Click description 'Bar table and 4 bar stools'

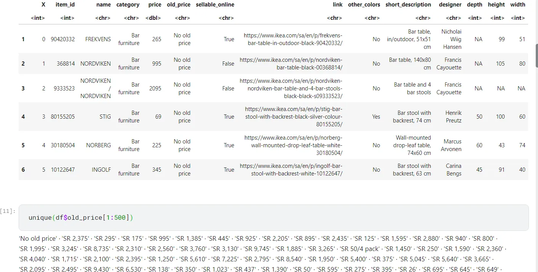point(413,89)
